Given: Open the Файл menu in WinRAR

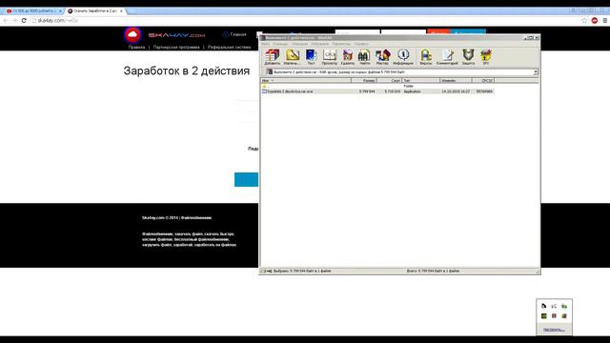Looking at the screenshot, I should click(x=265, y=44).
